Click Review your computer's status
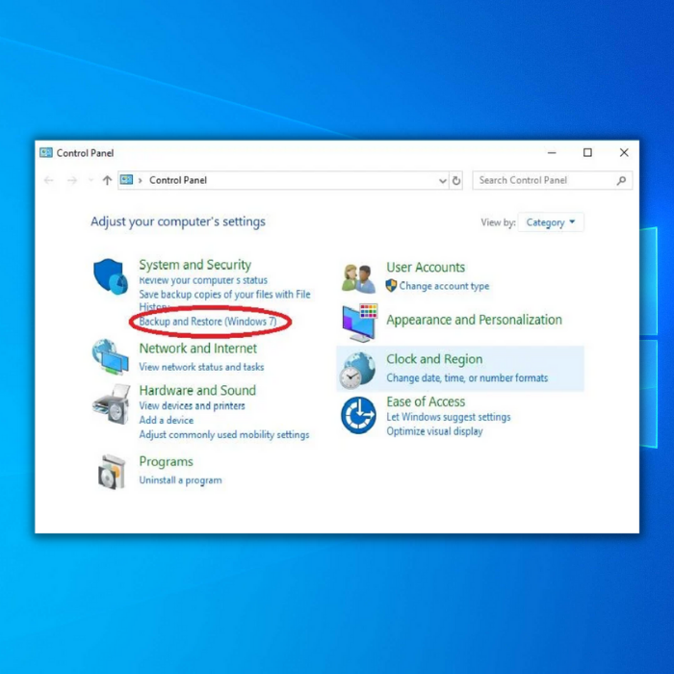Image resolution: width=674 pixels, height=674 pixels. tap(203, 280)
